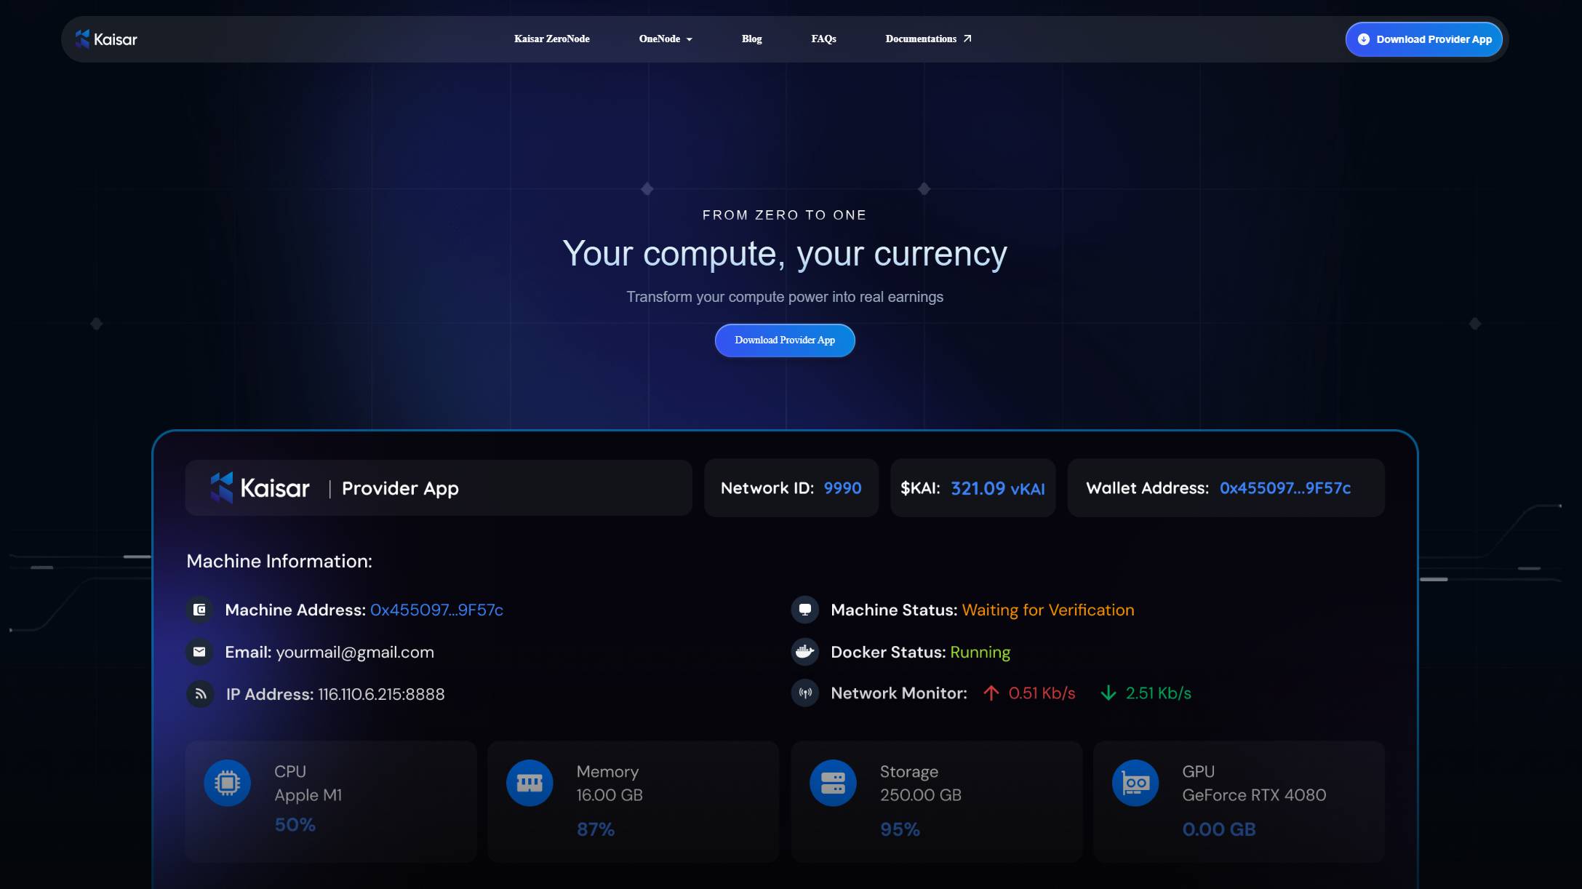Expand the OneNode dropdown menu

tap(665, 39)
